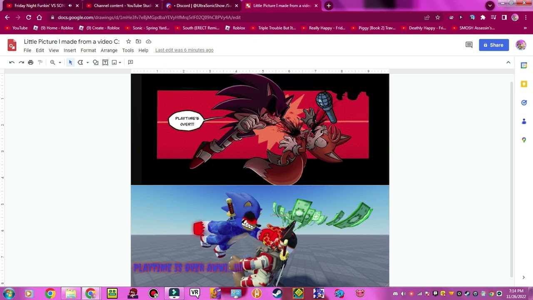Rename the document title field
Screen dimensions: 533x300
(72, 42)
